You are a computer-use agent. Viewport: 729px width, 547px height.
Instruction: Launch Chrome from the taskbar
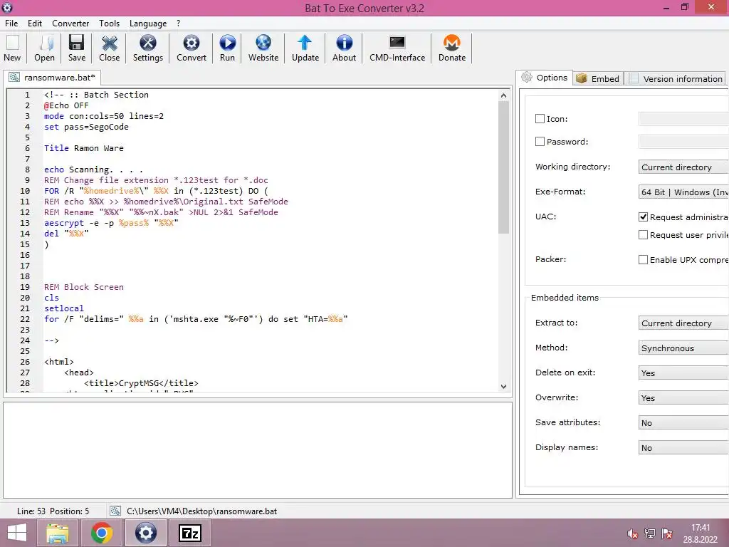(102, 533)
